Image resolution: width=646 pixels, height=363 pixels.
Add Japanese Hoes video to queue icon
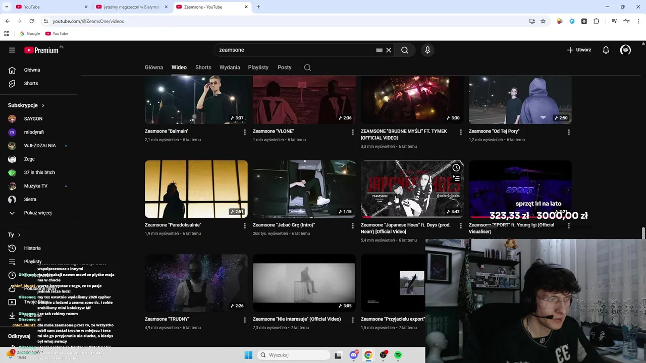pos(456,178)
